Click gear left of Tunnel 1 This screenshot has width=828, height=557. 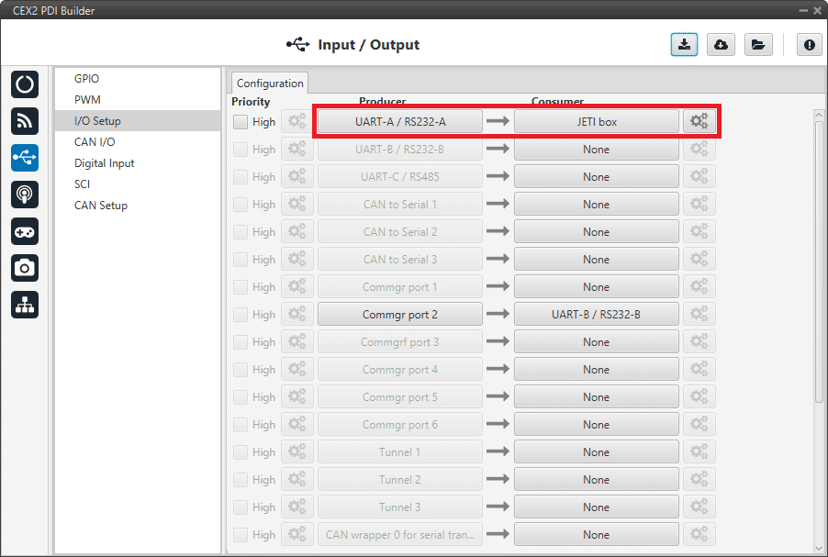tap(297, 452)
